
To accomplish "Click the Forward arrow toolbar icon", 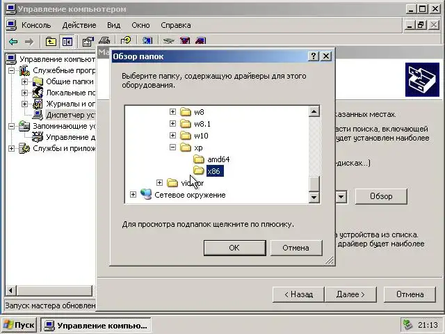I will [29, 42].
